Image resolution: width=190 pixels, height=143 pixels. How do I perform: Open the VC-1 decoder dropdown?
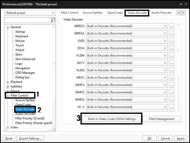coord(127,107)
